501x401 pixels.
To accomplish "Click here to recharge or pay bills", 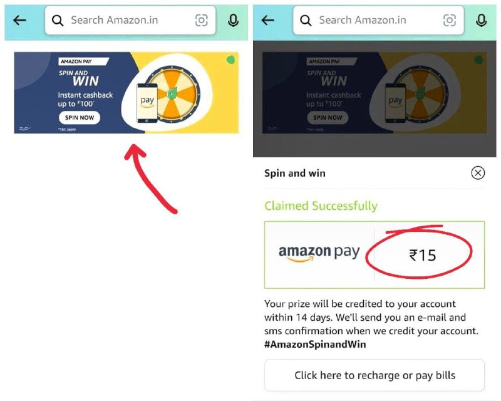I will (374, 375).
